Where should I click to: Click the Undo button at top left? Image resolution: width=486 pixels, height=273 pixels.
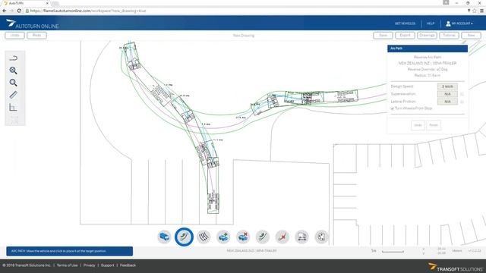click(15, 36)
